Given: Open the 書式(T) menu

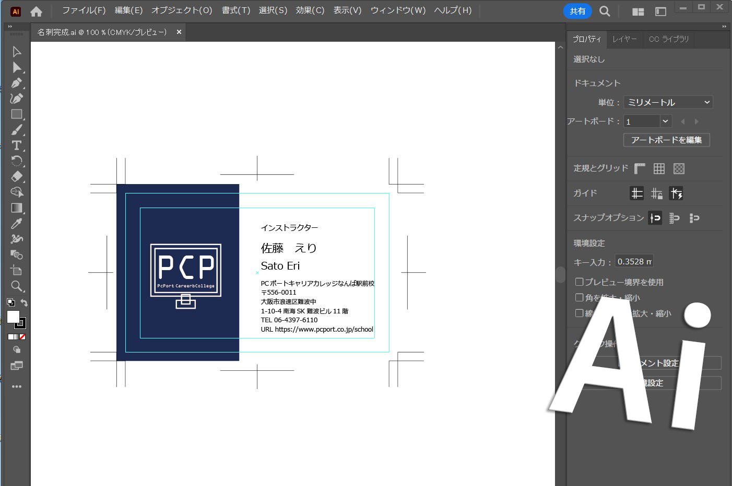Looking at the screenshot, I should click(x=236, y=10).
